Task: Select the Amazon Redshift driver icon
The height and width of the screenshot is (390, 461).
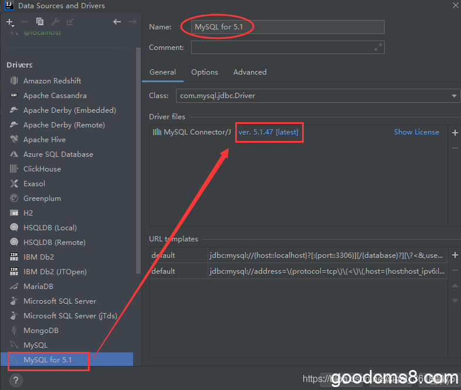Action: pos(14,80)
